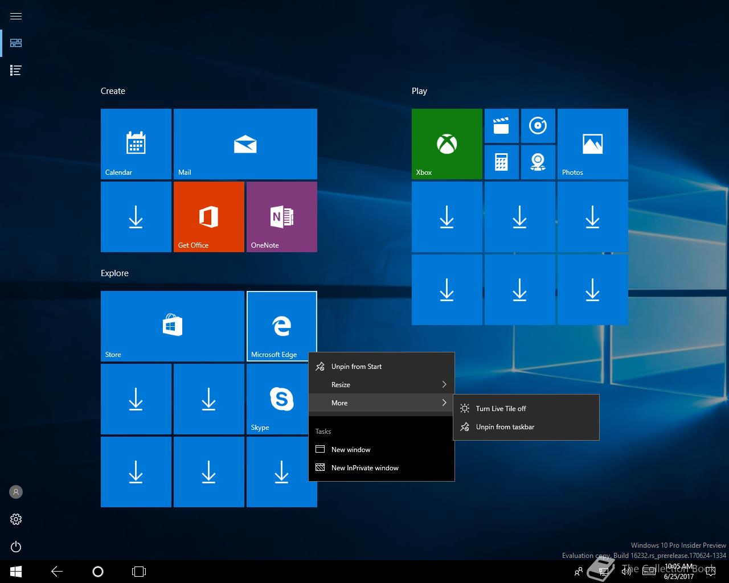Switch to the All apps list view
This screenshot has width=729, height=583.
pyautogui.click(x=16, y=70)
